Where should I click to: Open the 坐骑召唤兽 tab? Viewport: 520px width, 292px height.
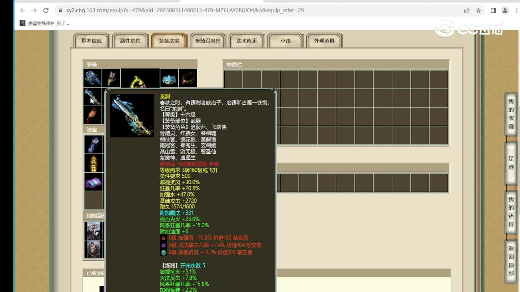[208, 41]
